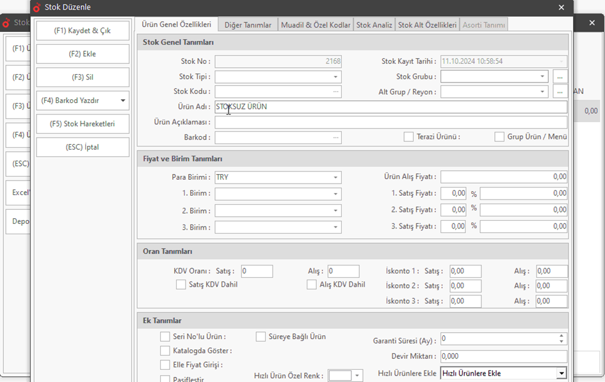Check Satış KDV Dahil

pyautogui.click(x=181, y=285)
